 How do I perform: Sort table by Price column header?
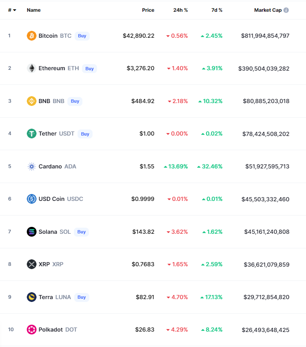(x=148, y=10)
